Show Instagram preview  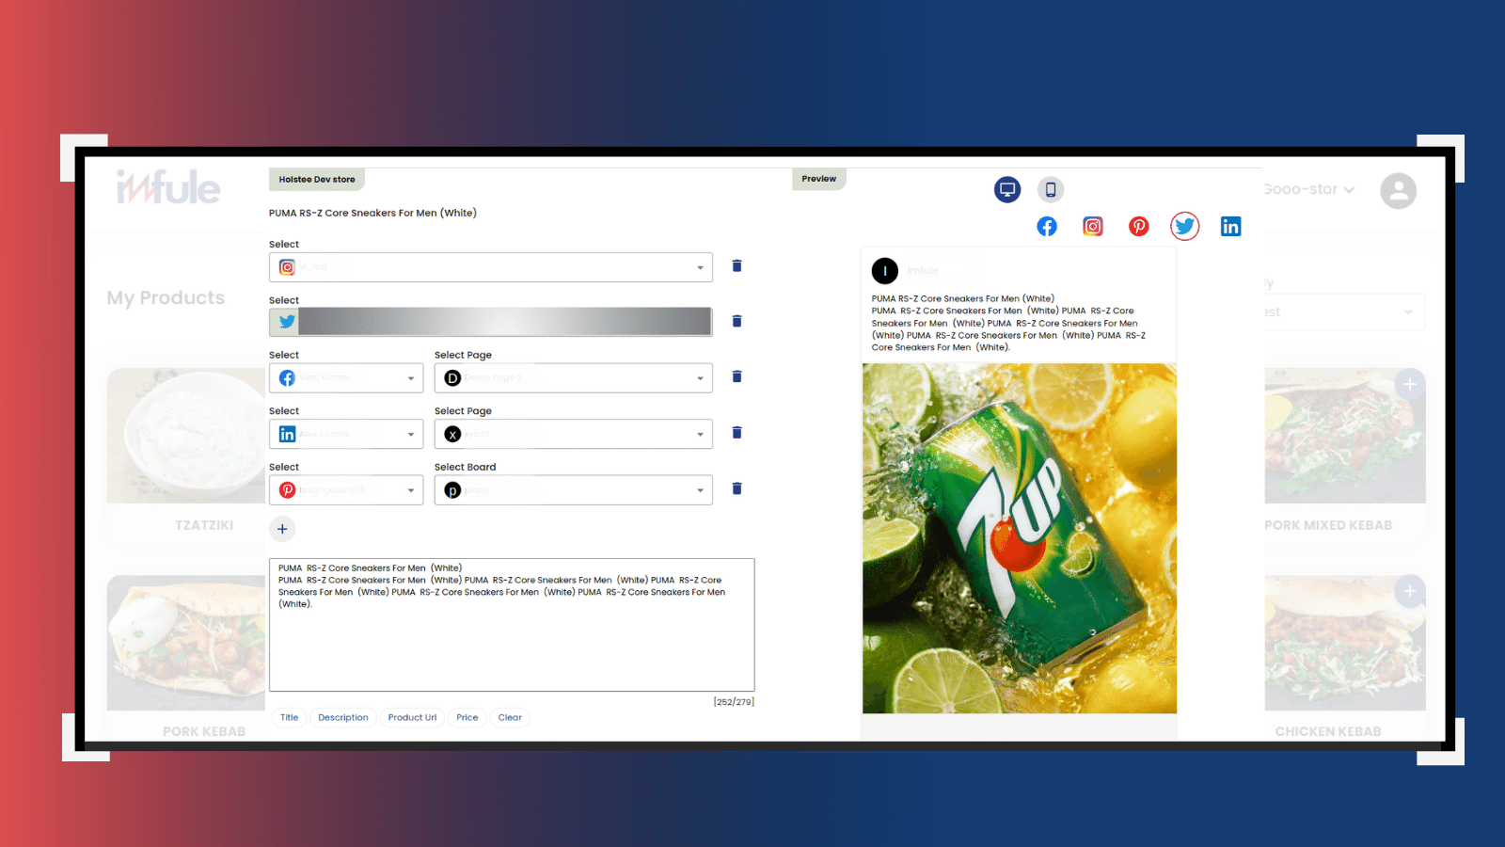[1093, 226]
